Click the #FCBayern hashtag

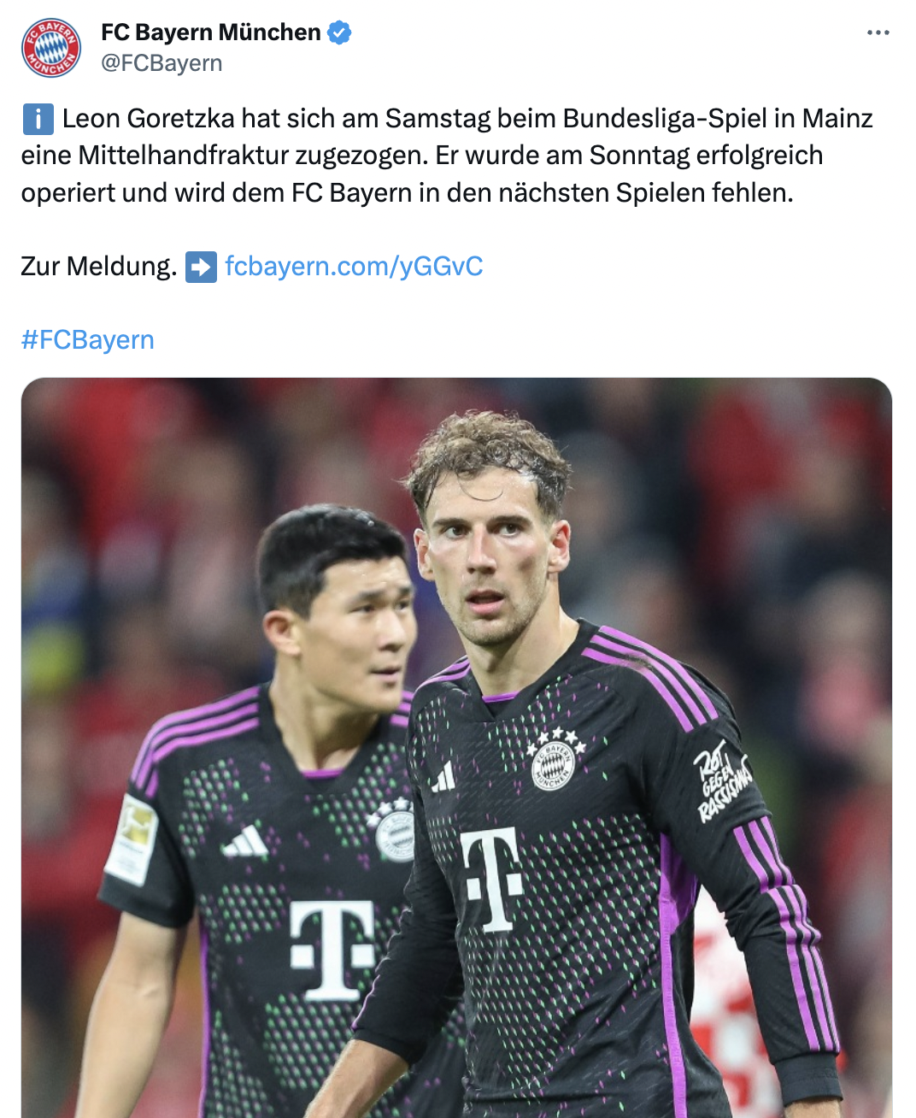click(88, 340)
